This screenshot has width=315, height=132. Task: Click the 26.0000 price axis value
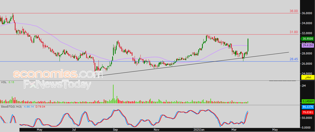click(307, 64)
